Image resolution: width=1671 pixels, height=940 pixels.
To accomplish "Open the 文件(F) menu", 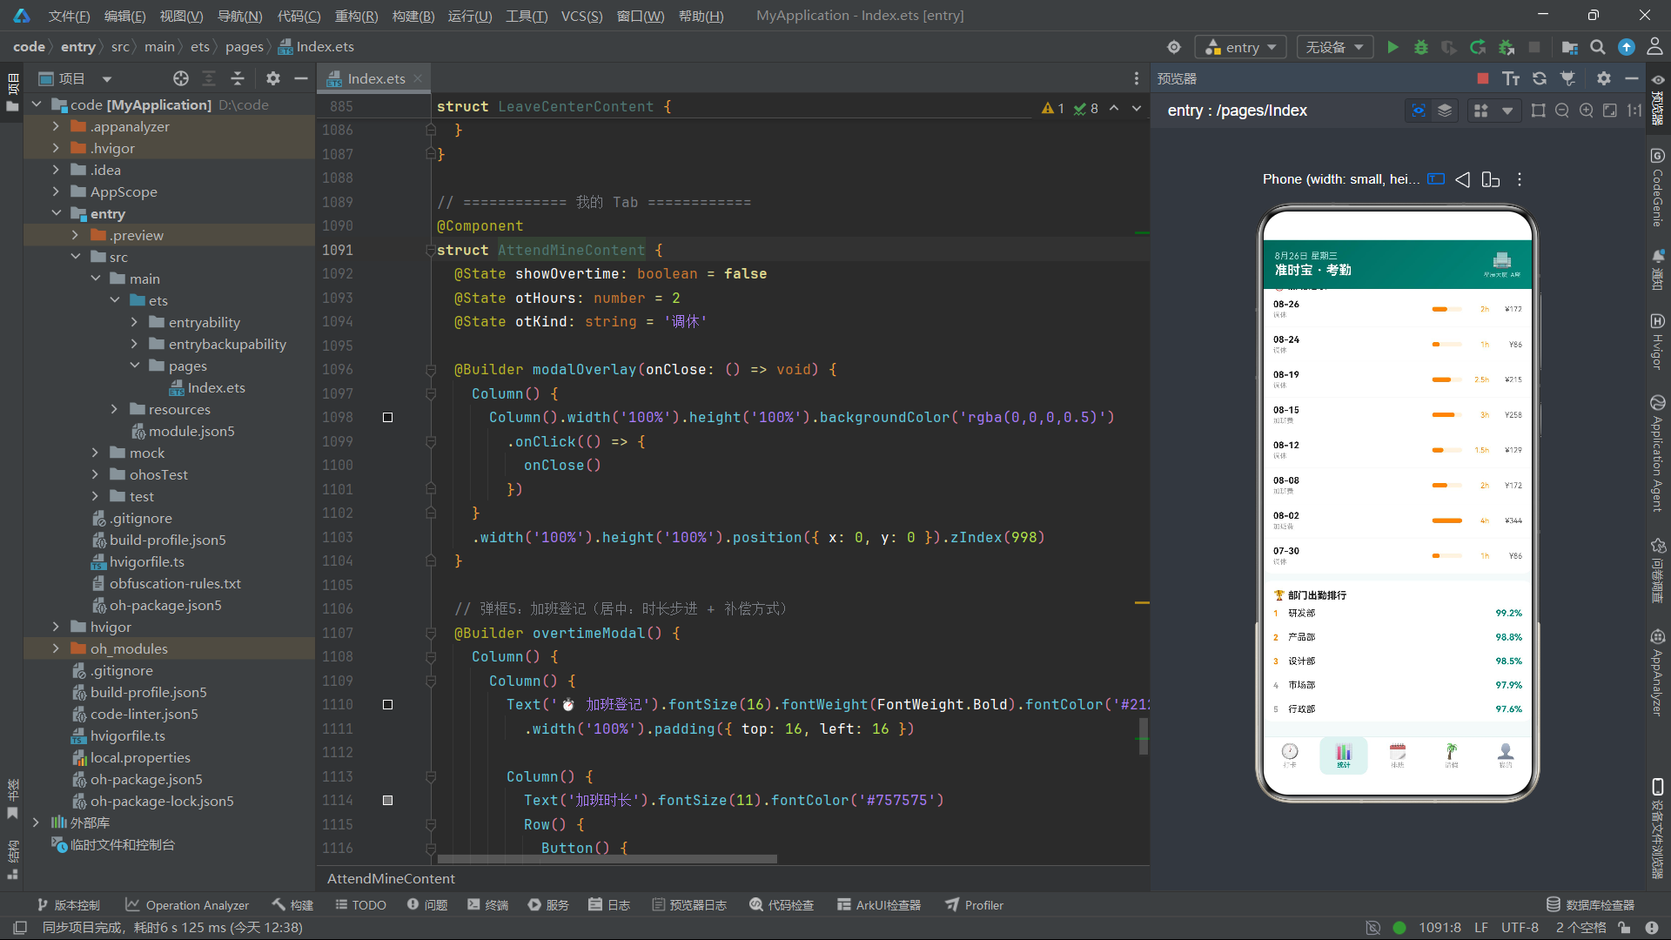I will pyautogui.click(x=69, y=16).
